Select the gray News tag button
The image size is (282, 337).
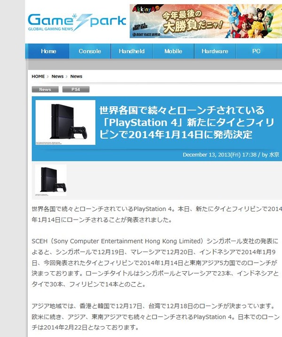coord(45,89)
